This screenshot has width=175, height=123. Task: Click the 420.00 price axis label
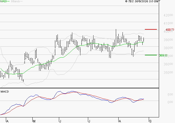point(168,15)
